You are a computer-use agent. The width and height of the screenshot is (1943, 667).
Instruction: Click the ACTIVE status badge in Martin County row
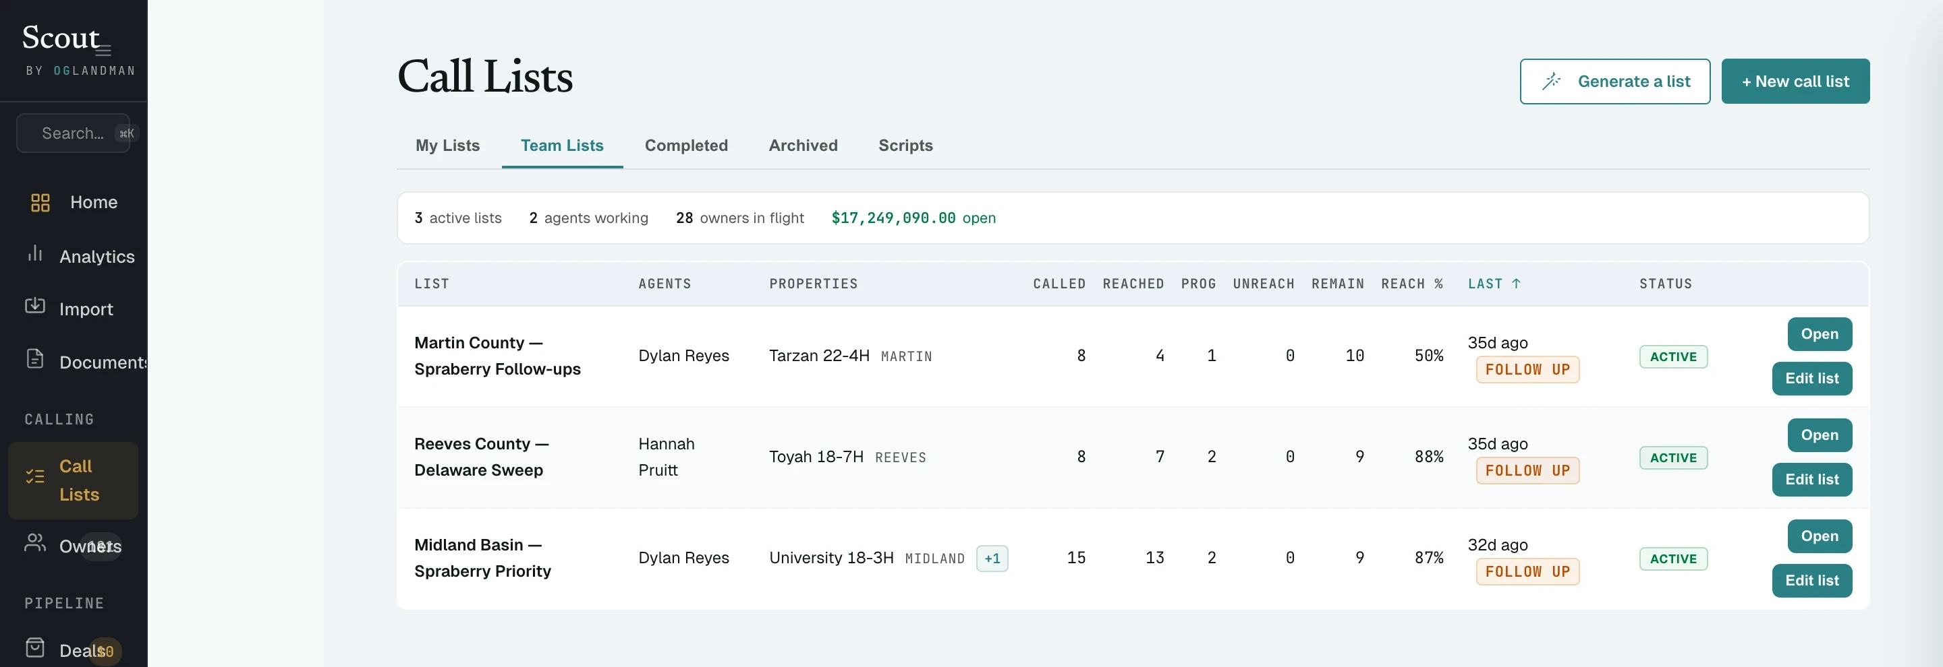[x=1673, y=357]
